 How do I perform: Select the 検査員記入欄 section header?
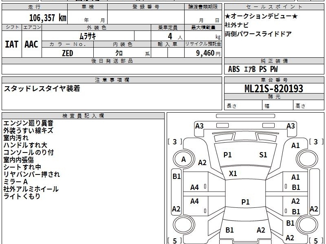pyautogui.click(x=83, y=116)
